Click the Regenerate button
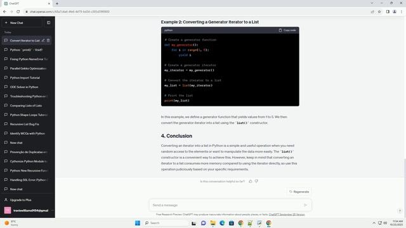The image size is (406, 228). click(299, 192)
